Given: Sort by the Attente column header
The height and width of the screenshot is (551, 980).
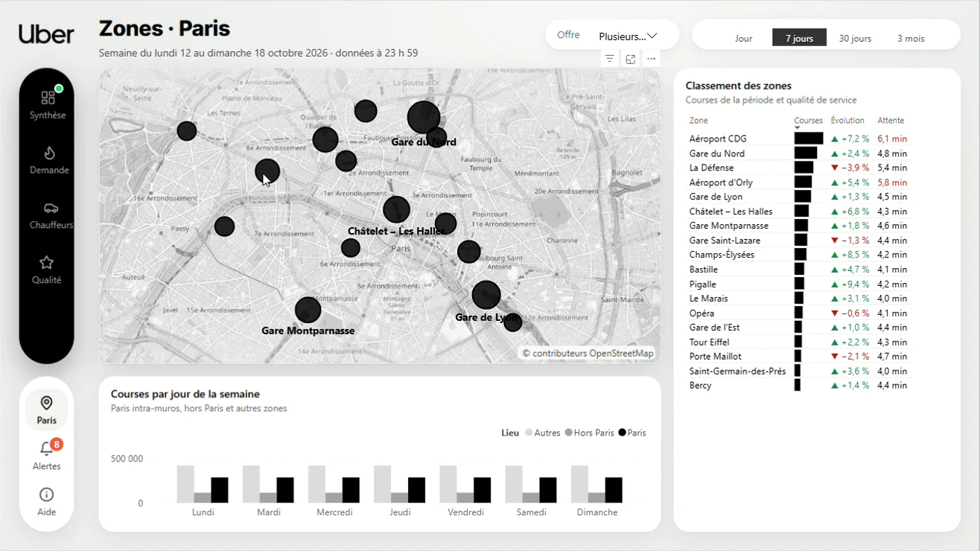Looking at the screenshot, I should (x=891, y=121).
